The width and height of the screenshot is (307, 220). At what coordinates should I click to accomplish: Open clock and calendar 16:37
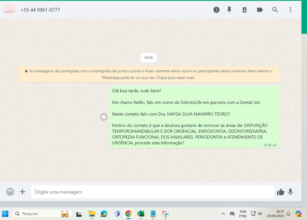(276, 214)
